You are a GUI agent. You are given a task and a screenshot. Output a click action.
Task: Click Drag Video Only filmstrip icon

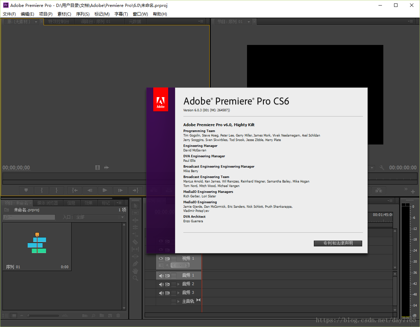click(x=98, y=168)
